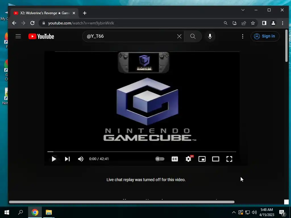Click the vertical page scrollbar

[x=286, y=46]
